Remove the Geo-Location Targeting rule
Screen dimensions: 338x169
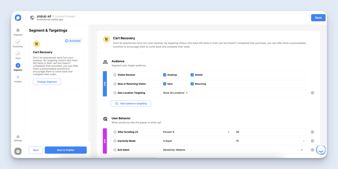pos(312,93)
